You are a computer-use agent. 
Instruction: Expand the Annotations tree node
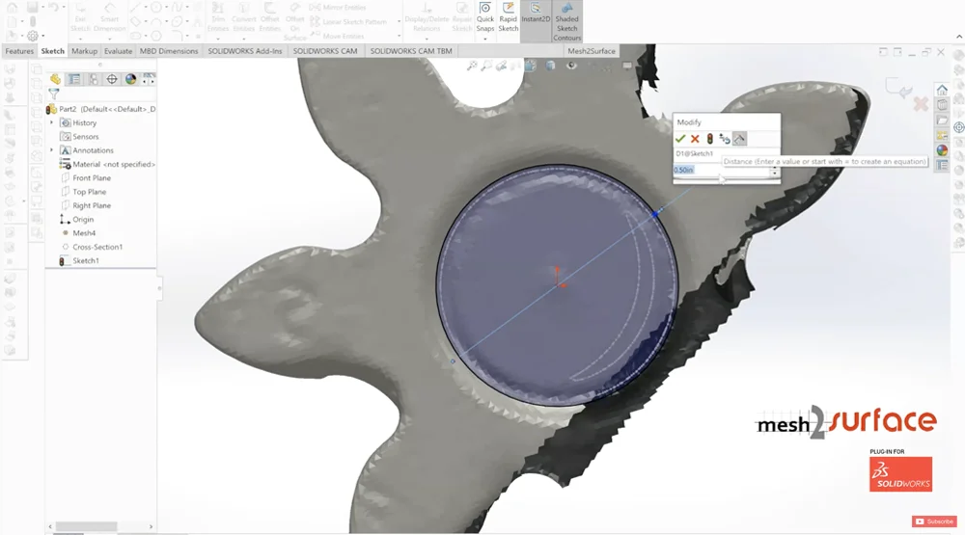pyautogui.click(x=52, y=150)
